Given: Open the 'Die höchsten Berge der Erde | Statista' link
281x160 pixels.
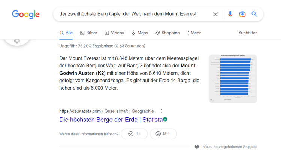Looking at the screenshot, I should point(111,120).
